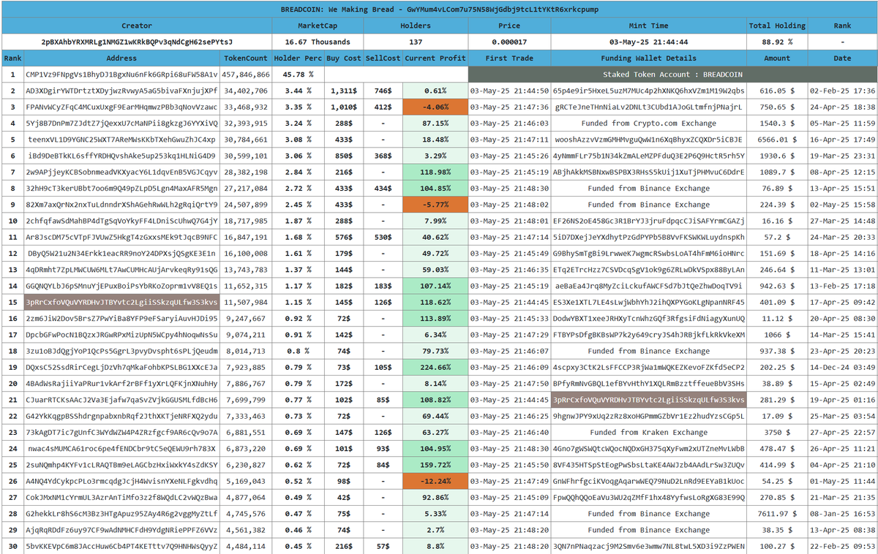Click the -4.06% orange profit cell
This screenshot has height=554, width=878.
point(435,107)
